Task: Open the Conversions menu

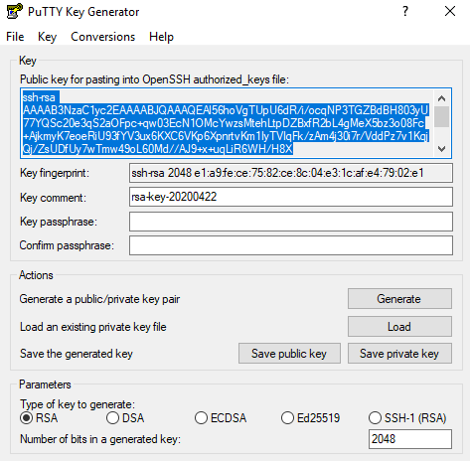Action: pos(103,37)
